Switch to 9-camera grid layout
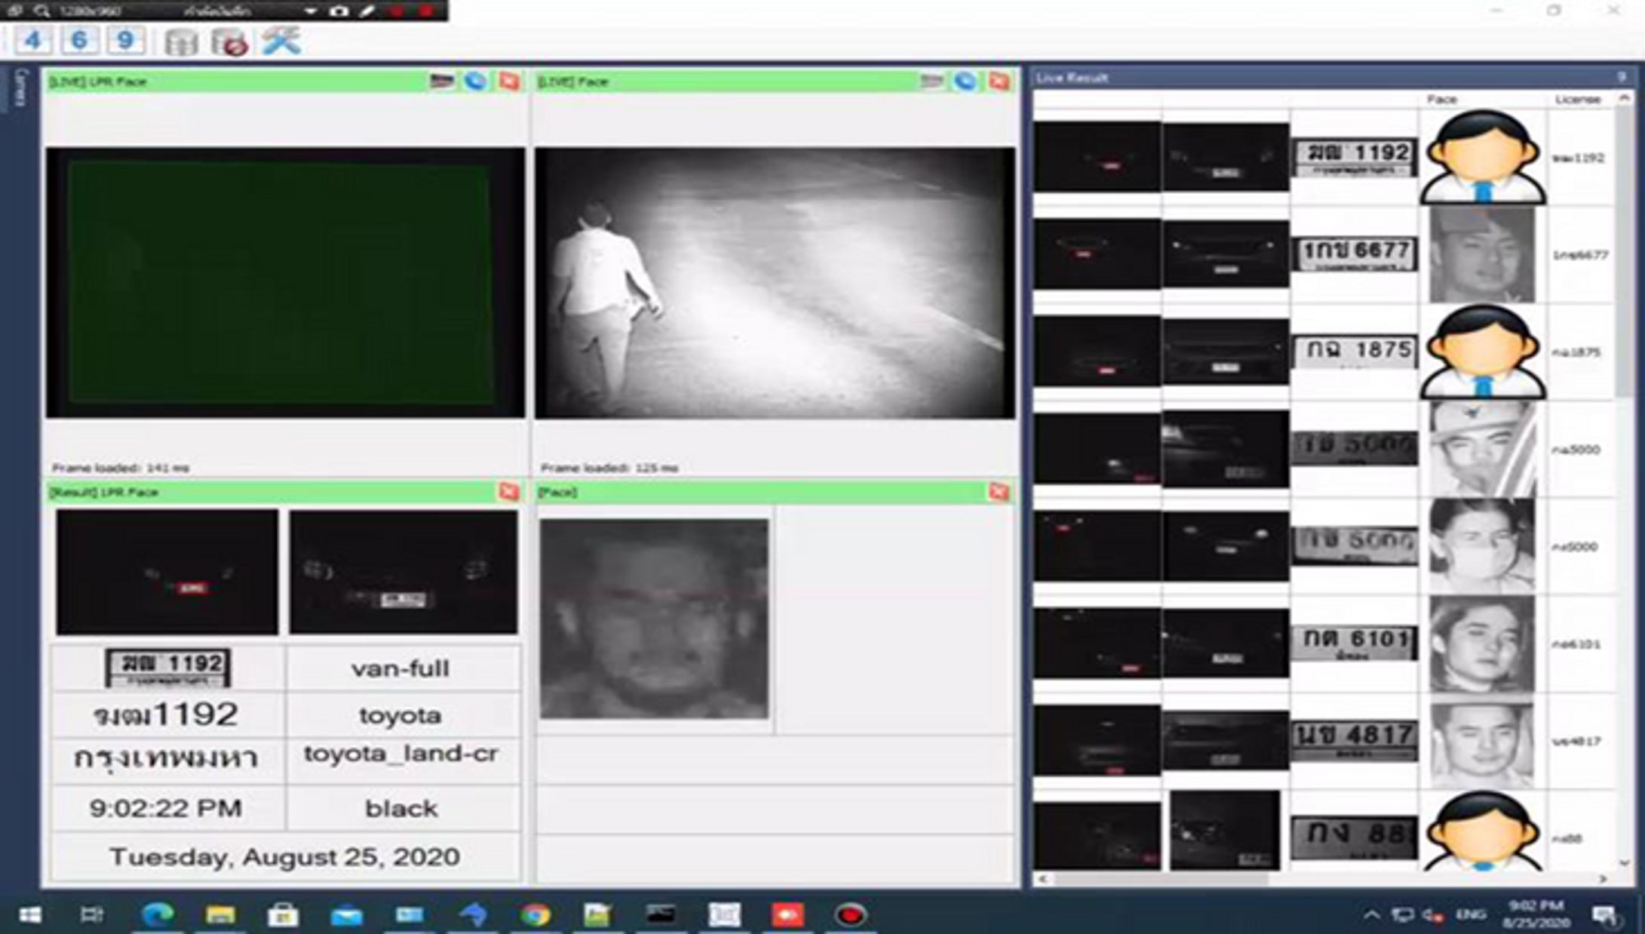The height and width of the screenshot is (934, 1645). click(x=125, y=40)
